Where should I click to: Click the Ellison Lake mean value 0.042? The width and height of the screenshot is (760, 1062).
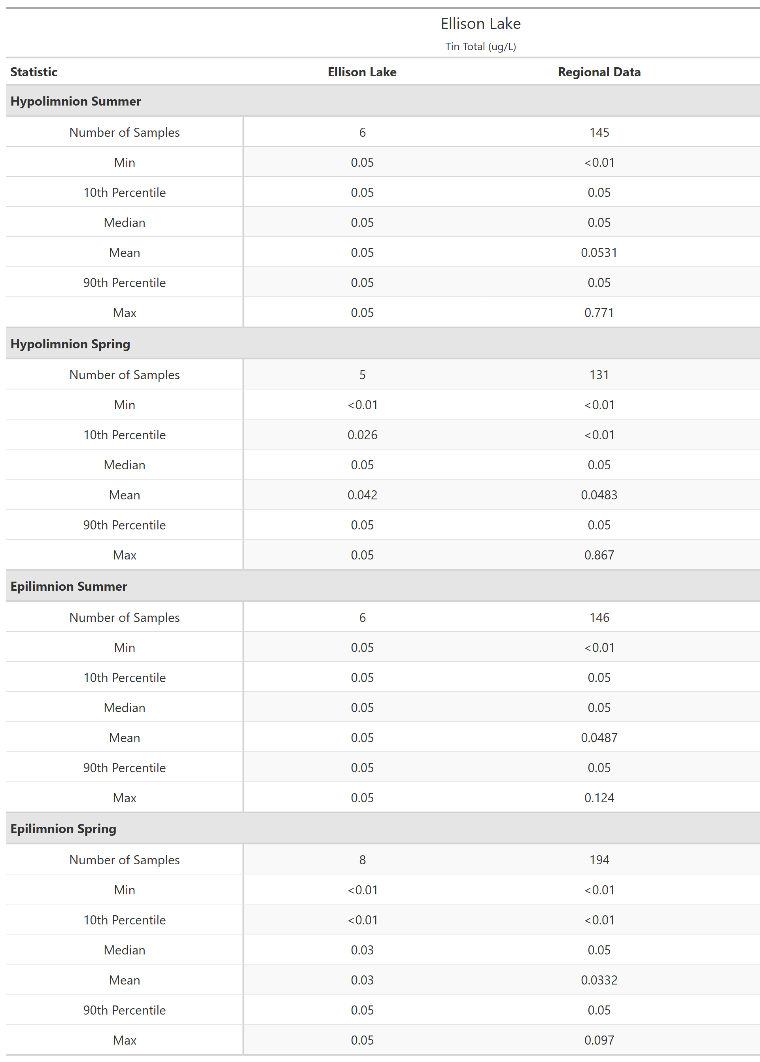tap(362, 495)
